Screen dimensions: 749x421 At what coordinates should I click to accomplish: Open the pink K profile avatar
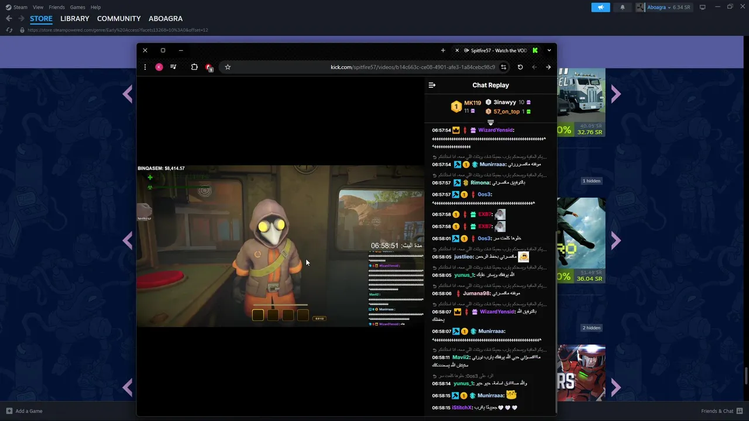click(x=159, y=67)
